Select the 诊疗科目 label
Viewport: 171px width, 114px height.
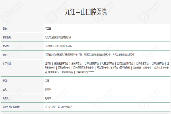[x=7, y=64]
